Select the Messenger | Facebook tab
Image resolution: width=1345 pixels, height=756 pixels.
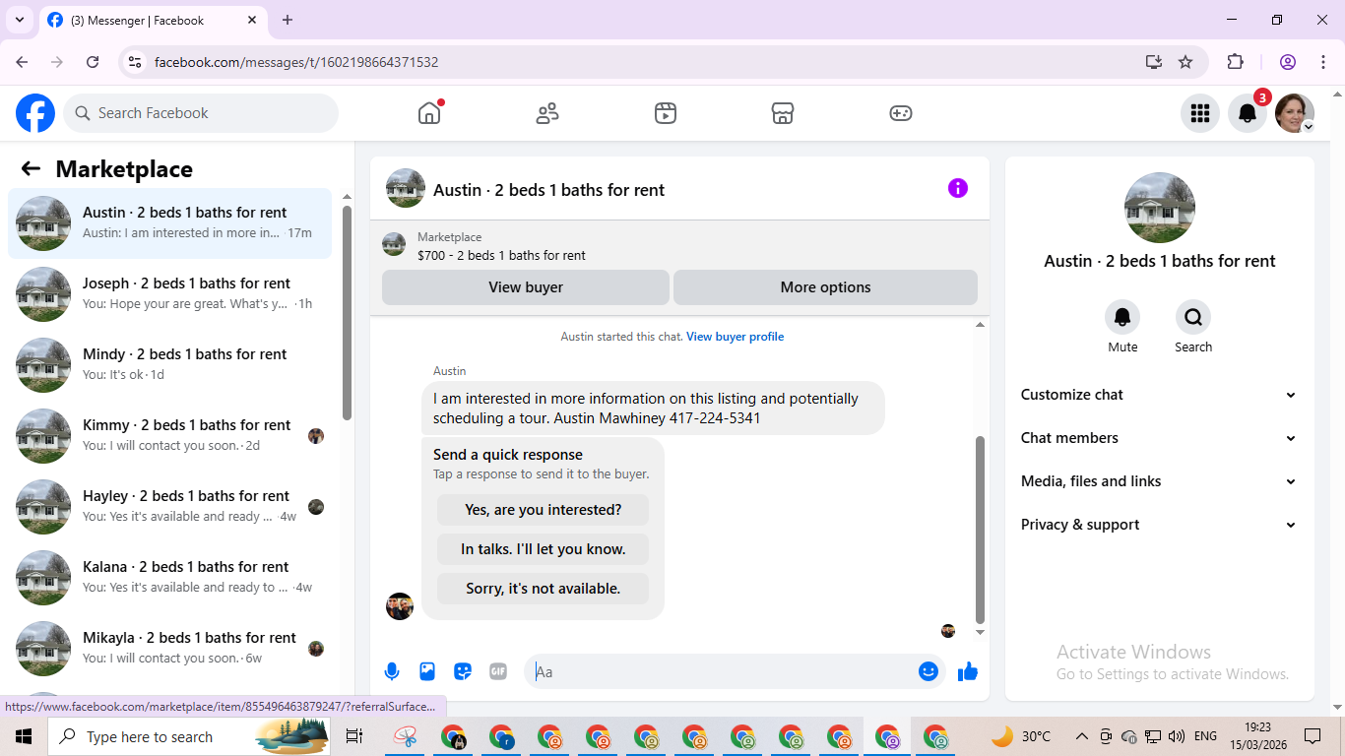[153, 20]
